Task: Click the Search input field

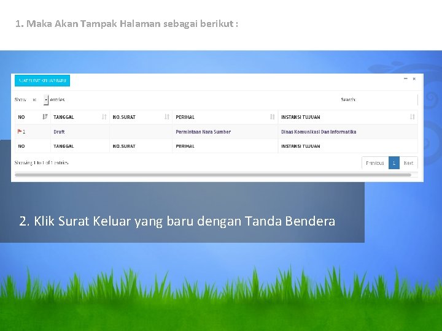Action: [x=387, y=100]
